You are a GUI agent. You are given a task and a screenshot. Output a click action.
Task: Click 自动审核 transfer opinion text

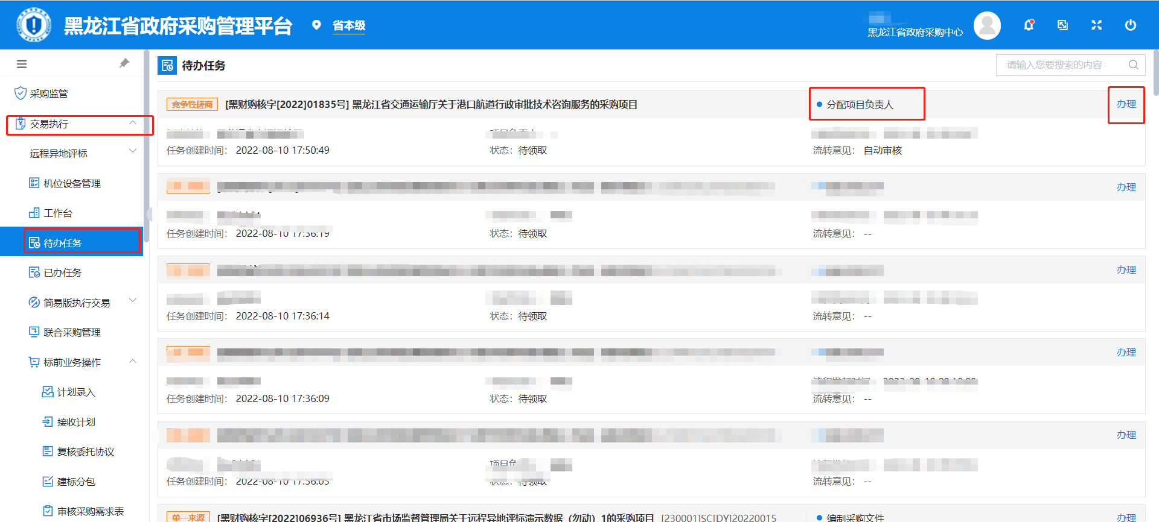(883, 150)
